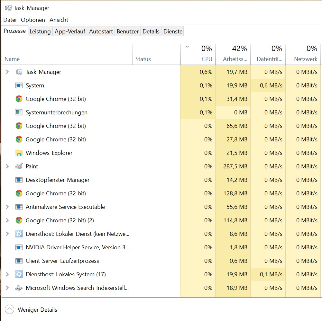Sort by Netzwerk column header
Screen dimensions: 322x321
[303, 54]
